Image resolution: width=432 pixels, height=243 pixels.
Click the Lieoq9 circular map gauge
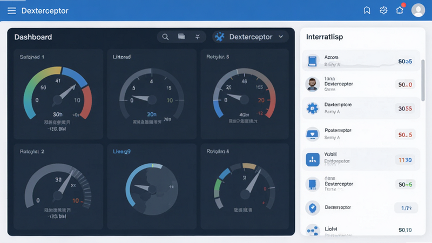[x=152, y=189]
